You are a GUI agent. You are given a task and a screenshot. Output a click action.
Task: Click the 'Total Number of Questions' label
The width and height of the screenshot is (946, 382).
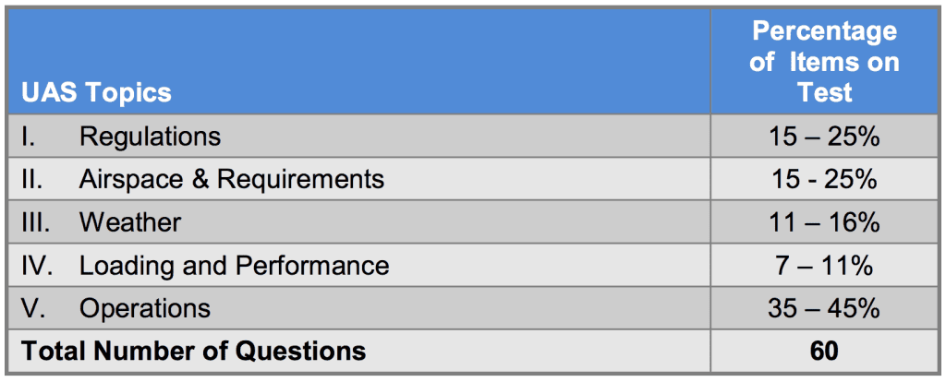(193, 351)
